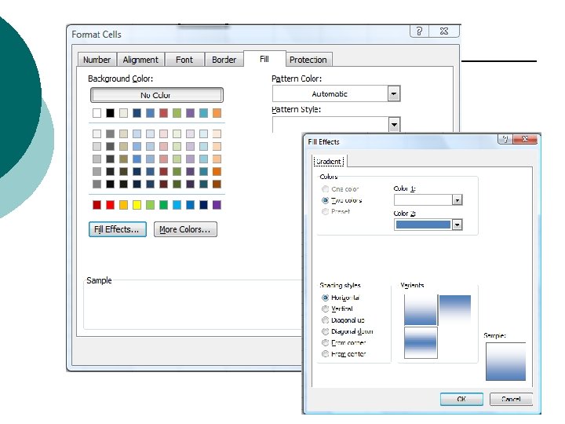The width and height of the screenshot is (565, 424).
Task: Pick the black swatch in the top theme row
Action: click(x=111, y=113)
